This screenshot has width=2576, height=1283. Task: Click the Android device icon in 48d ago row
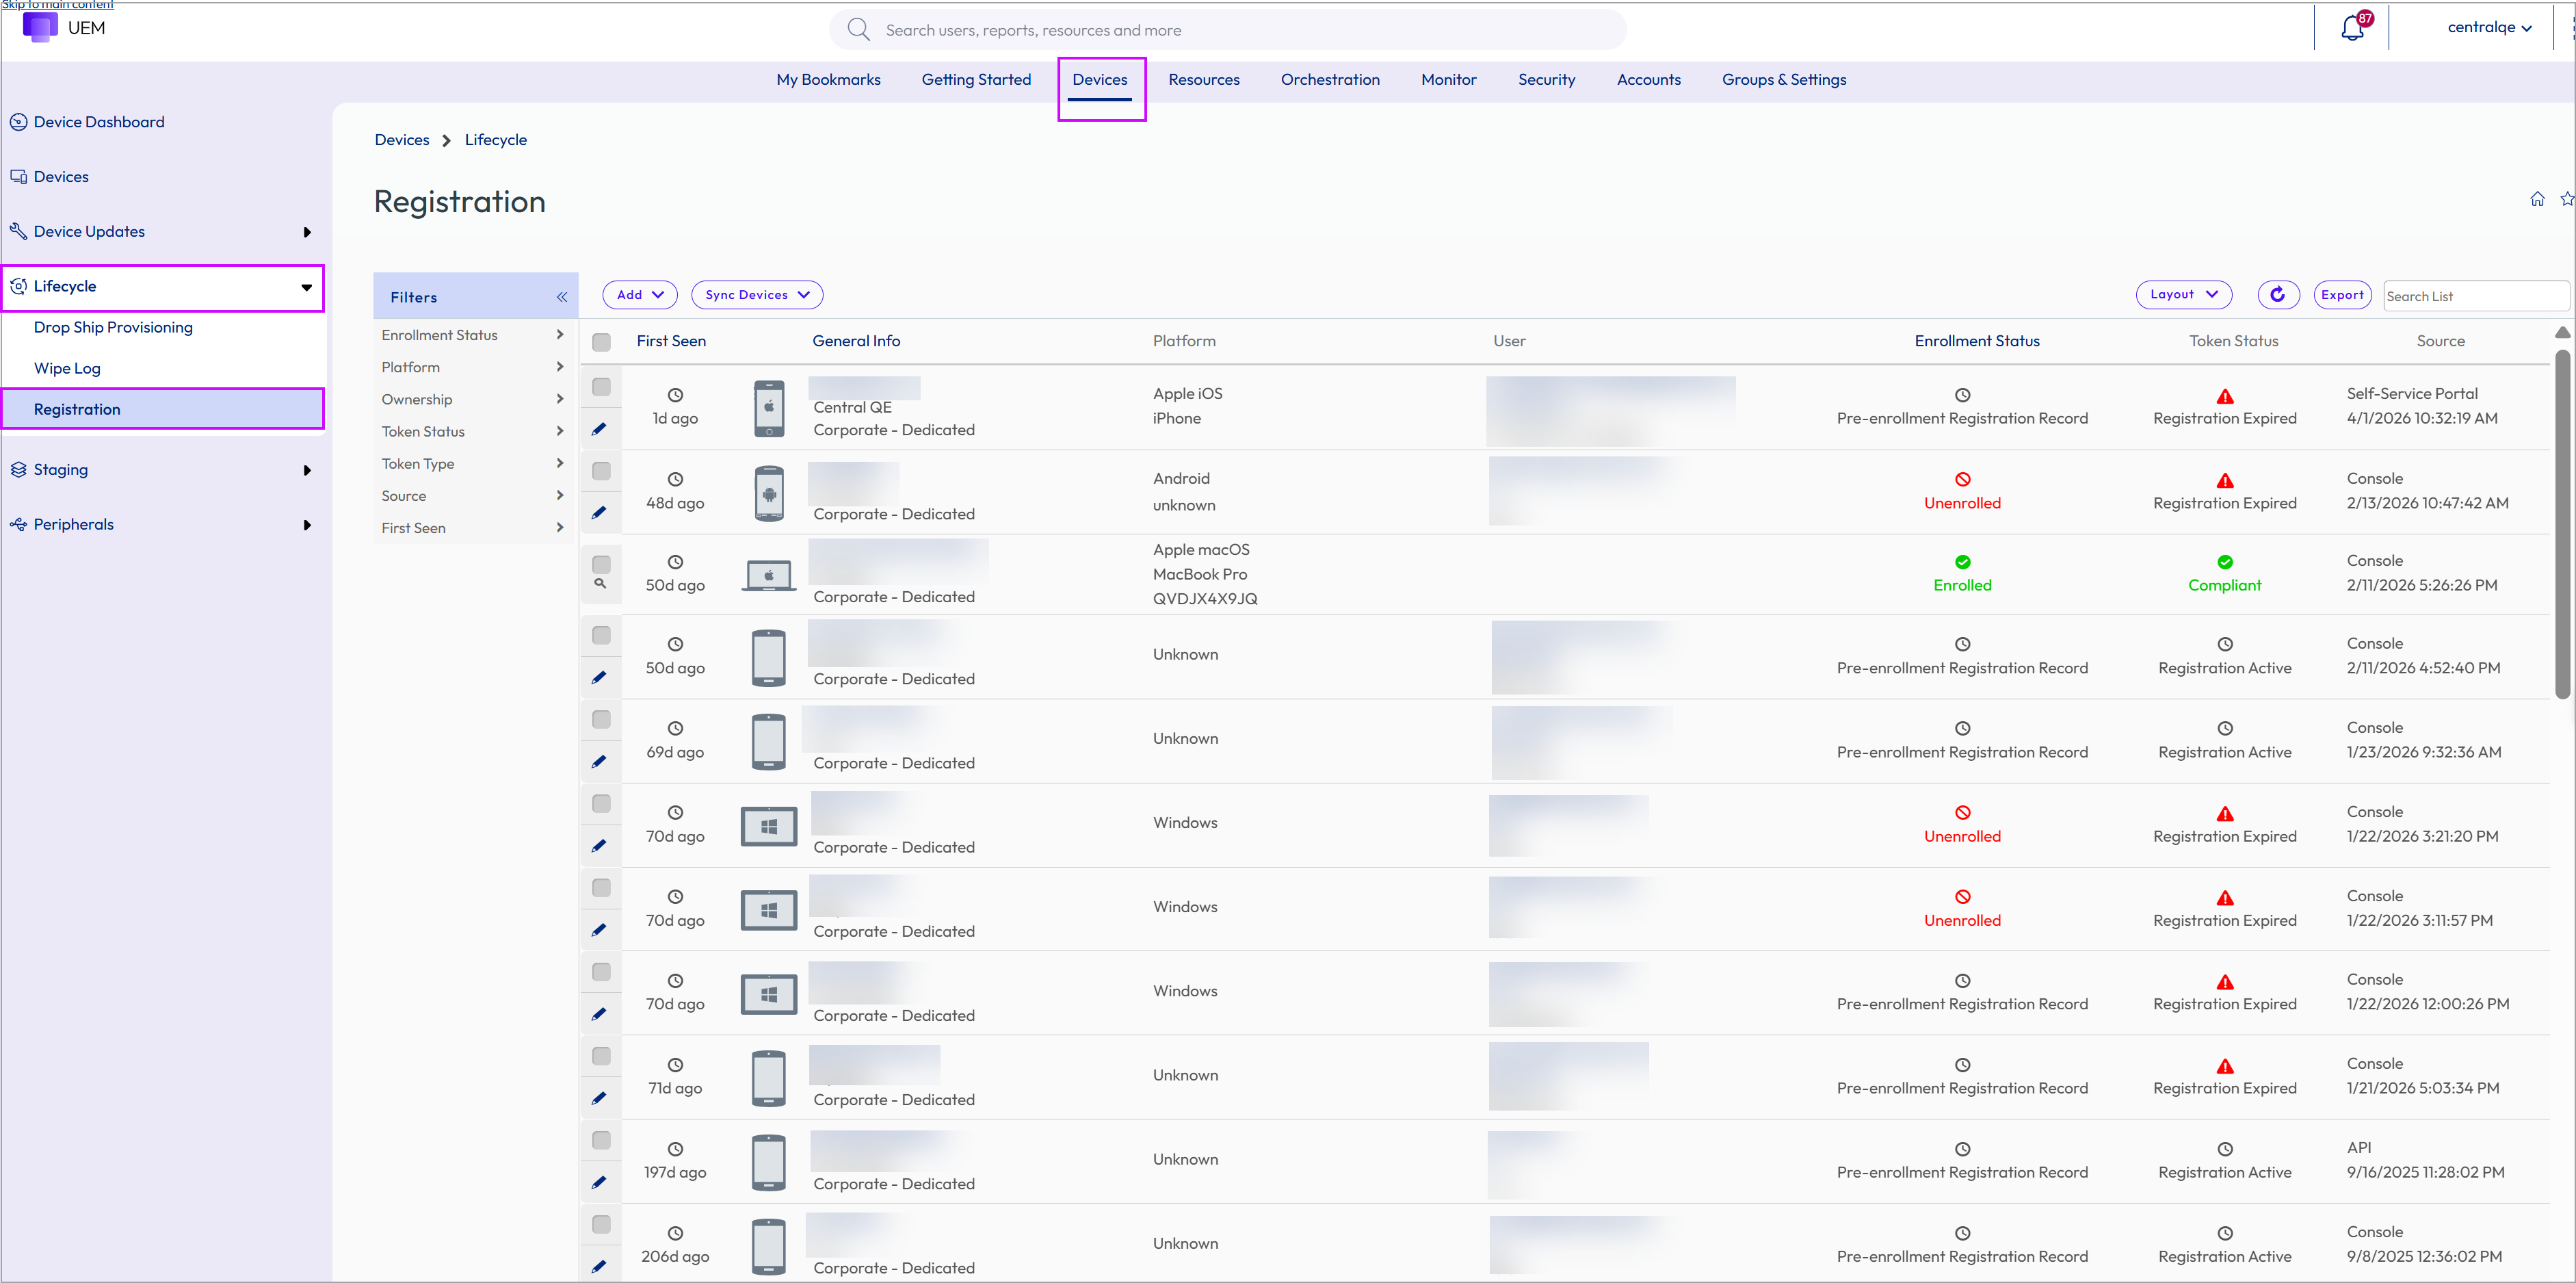[x=769, y=493]
